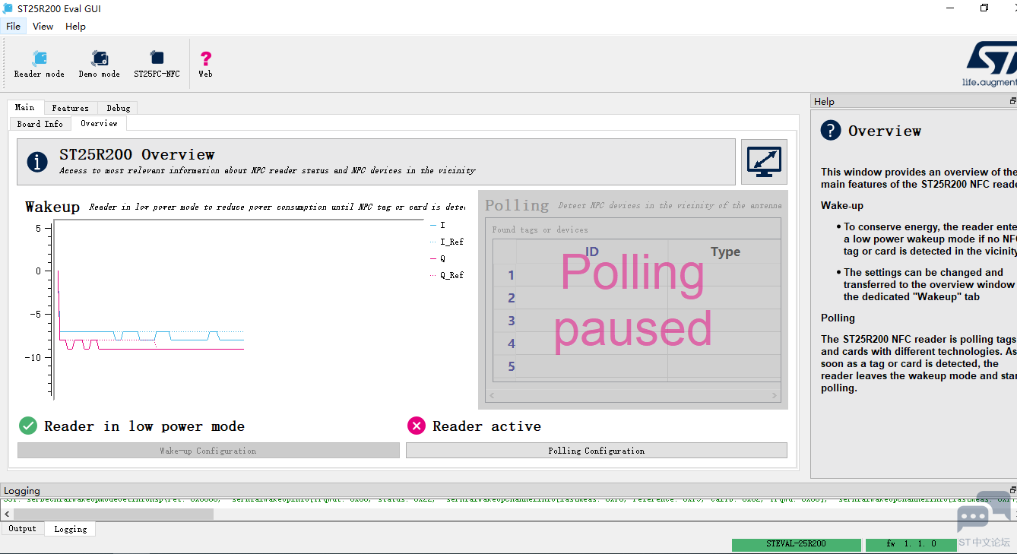
Task: Click the fw 1.1.0 status bar indicator
Action: [x=911, y=544]
